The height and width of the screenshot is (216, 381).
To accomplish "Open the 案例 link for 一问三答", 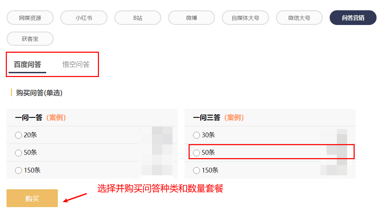I will [234, 118].
